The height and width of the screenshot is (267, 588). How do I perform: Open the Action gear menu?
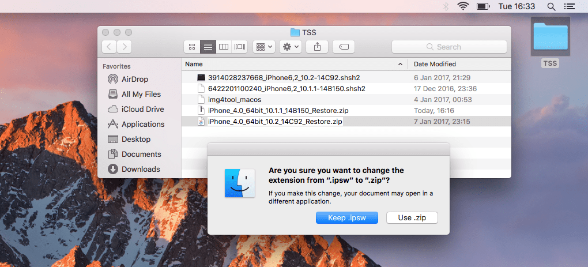[x=291, y=47]
